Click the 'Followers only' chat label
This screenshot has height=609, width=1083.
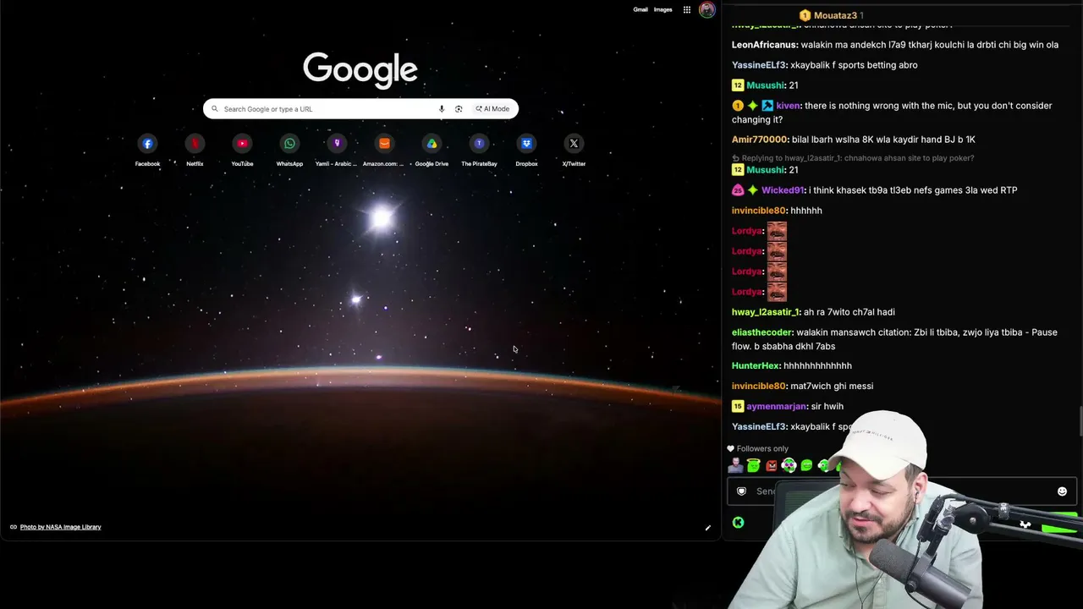coord(762,449)
